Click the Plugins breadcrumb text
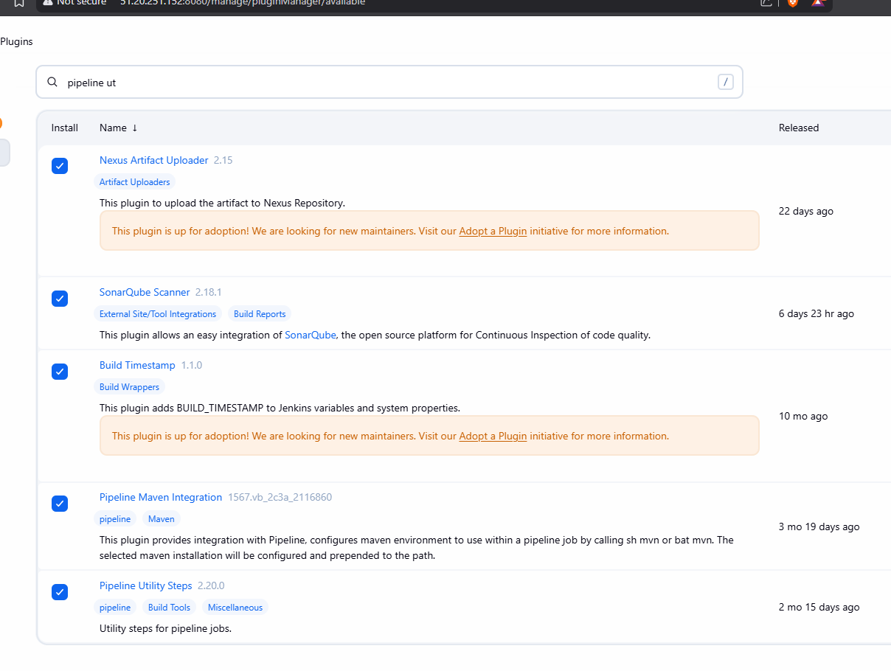This screenshot has height=671, width=891. coord(16,41)
